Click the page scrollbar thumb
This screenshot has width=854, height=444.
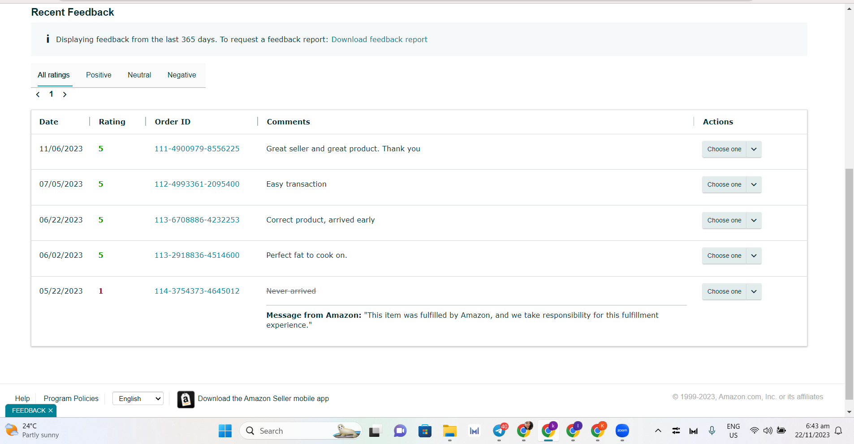(x=849, y=284)
